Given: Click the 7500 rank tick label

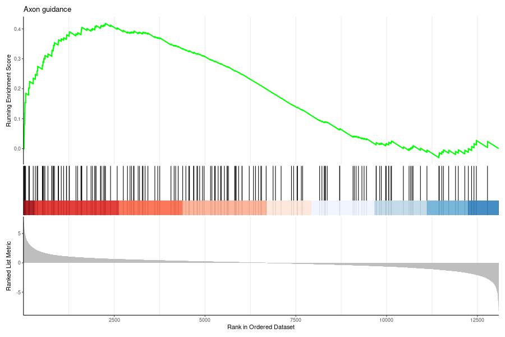Looking at the screenshot, I should point(296,320).
